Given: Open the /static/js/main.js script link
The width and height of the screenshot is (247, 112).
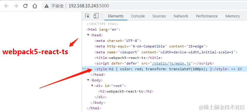Looking at the screenshot, I should (171, 63).
